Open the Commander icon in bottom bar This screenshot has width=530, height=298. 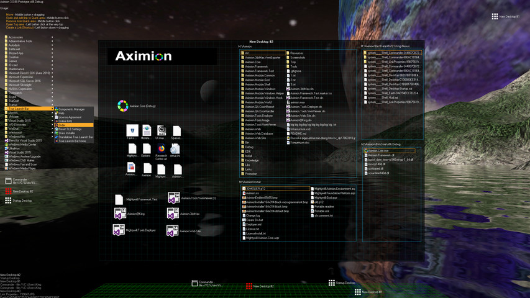[194, 284]
